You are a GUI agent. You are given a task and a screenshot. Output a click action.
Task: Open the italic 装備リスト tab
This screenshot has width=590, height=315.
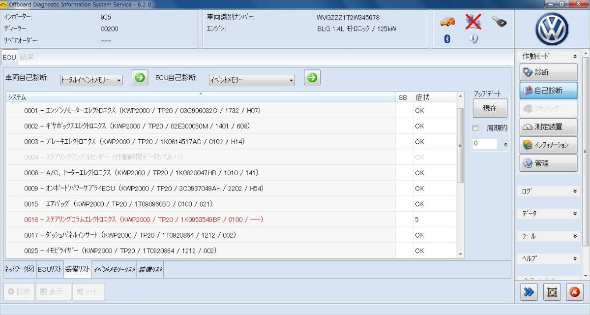(x=150, y=269)
